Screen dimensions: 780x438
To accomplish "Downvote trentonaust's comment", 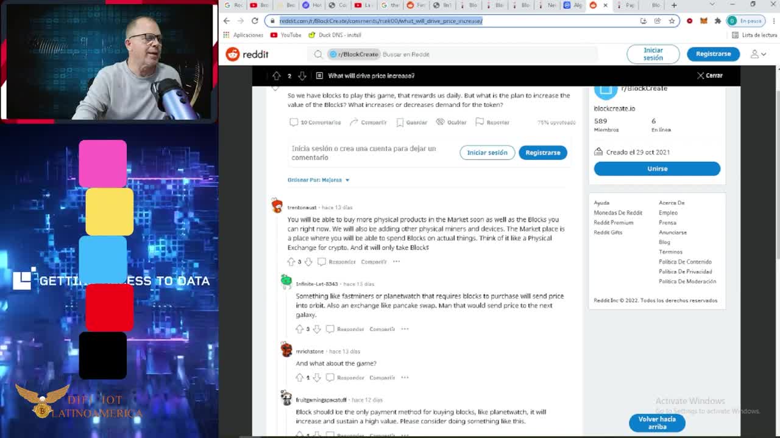I will [308, 262].
